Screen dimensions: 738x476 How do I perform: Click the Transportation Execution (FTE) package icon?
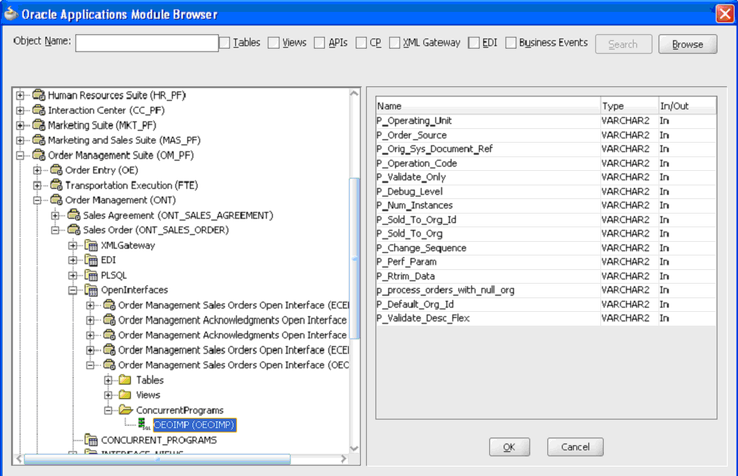tap(56, 185)
